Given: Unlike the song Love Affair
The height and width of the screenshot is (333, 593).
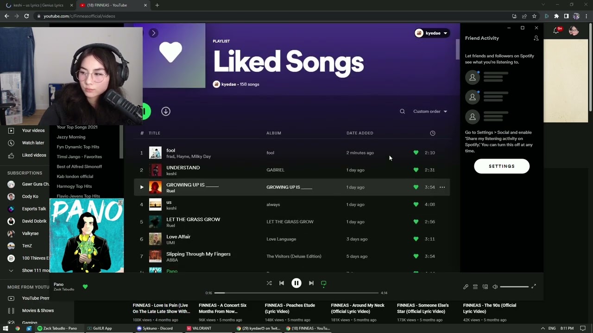Looking at the screenshot, I should [x=416, y=239].
